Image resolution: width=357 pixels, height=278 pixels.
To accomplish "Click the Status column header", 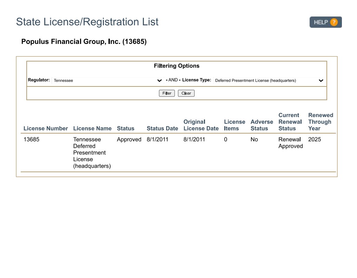I will pos(126,128).
